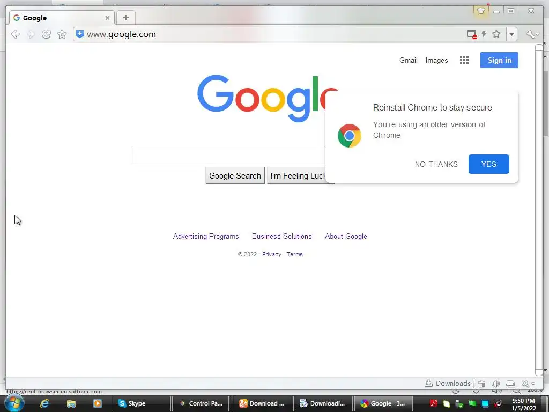Open Images link
Screen dimensions: 549x412
pos(436,60)
